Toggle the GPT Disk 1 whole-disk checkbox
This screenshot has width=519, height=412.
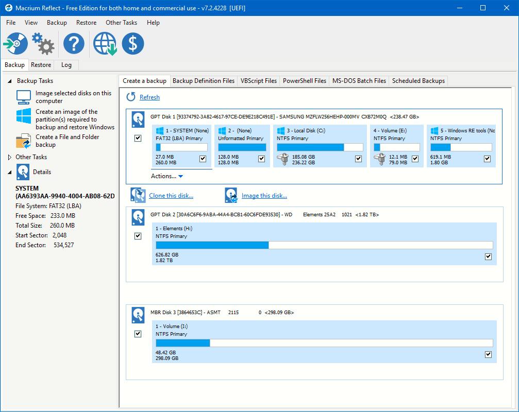click(138, 138)
